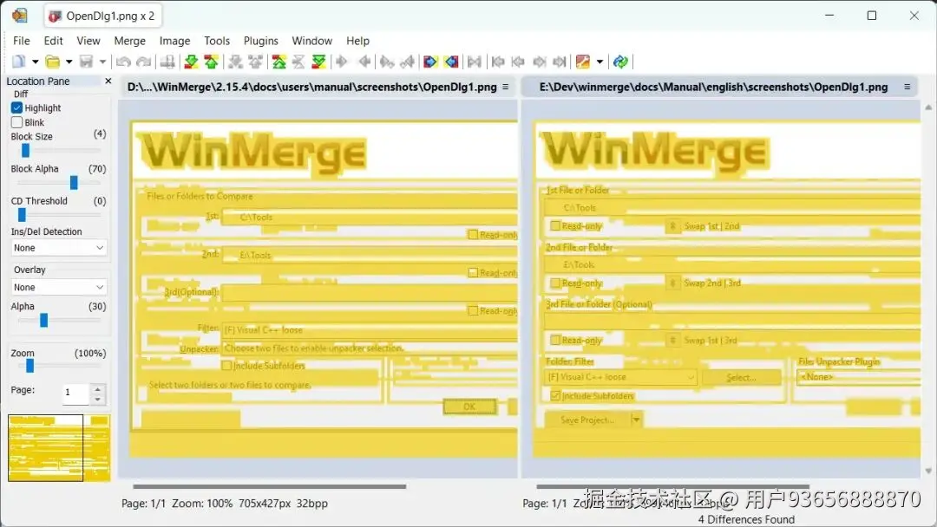
Task: Open the File menu
Action: pos(22,41)
